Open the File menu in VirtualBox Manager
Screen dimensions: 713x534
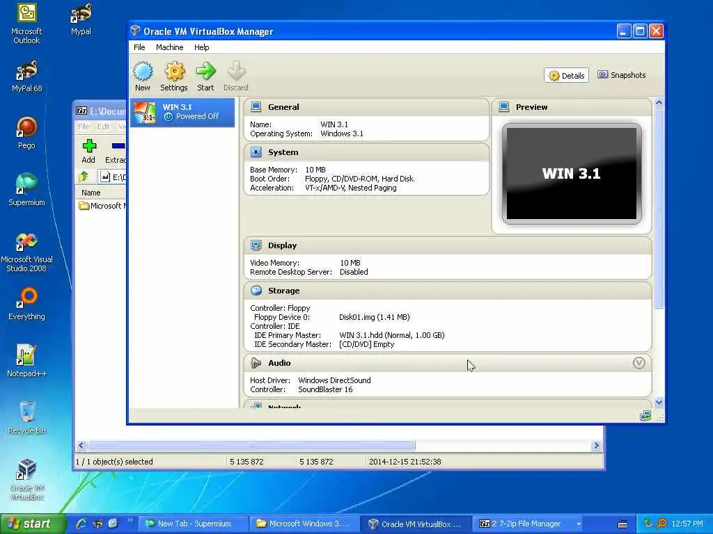pyautogui.click(x=139, y=47)
